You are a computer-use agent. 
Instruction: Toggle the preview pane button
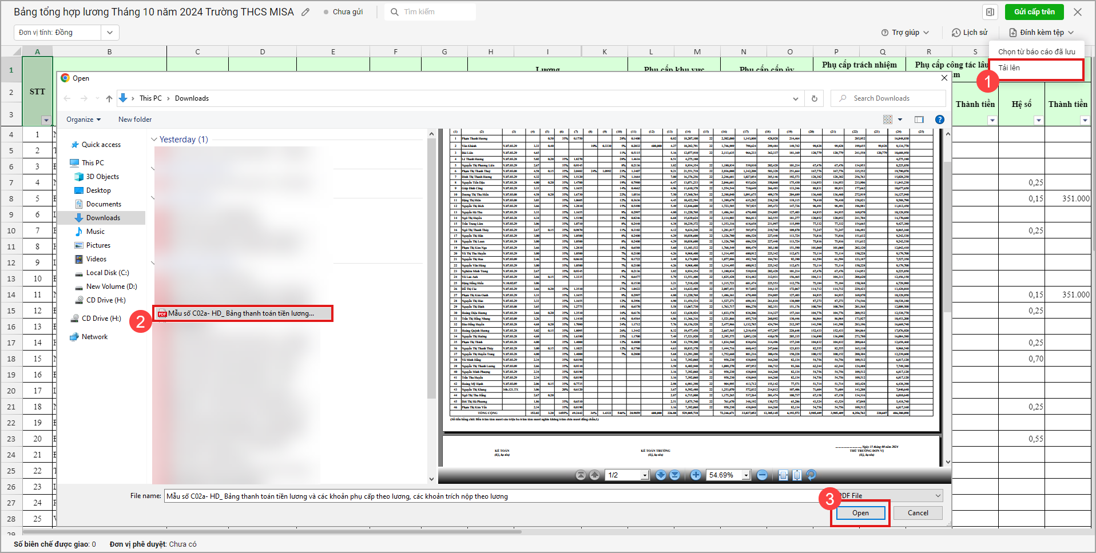(919, 120)
